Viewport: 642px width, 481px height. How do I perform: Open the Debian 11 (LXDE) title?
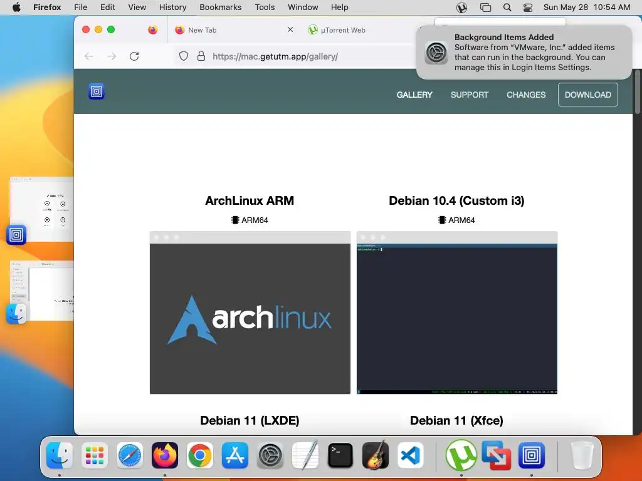(250, 420)
